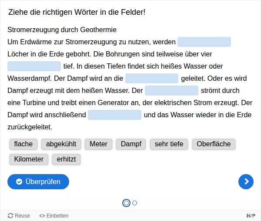Select the second slide progress dot

[x=135, y=203]
